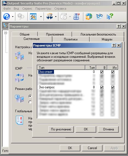Viewport: 128px width, 156px height.
Task: Open dropdown arrow next to help icon
Action: [x=13, y=17]
